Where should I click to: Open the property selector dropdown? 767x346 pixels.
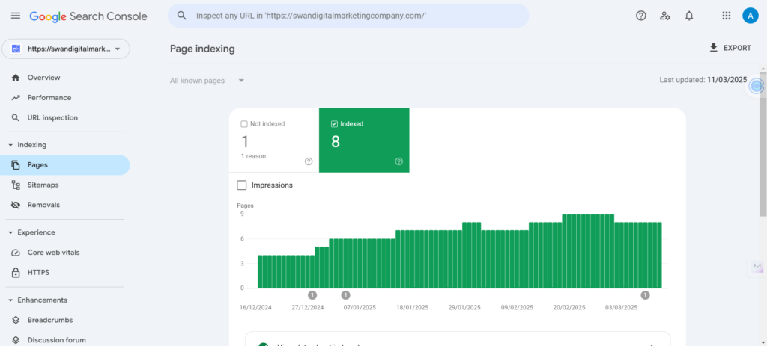tap(66, 49)
